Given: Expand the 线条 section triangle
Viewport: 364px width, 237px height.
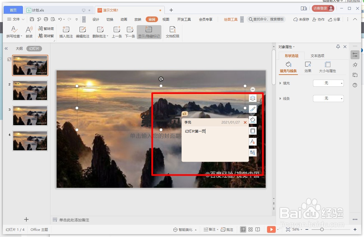Looking at the screenshot, I should (280, 99).
